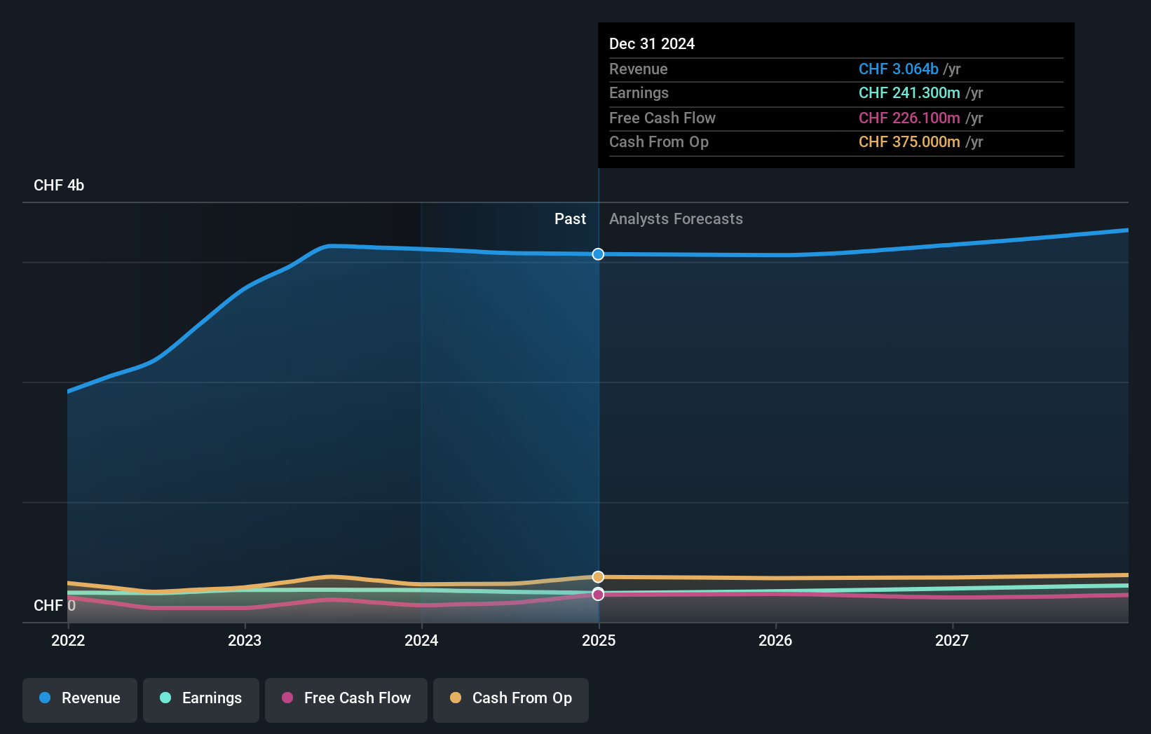Click the orange Cash From Op legend dot
This screenshot has width=1151, height=734.
456,698
